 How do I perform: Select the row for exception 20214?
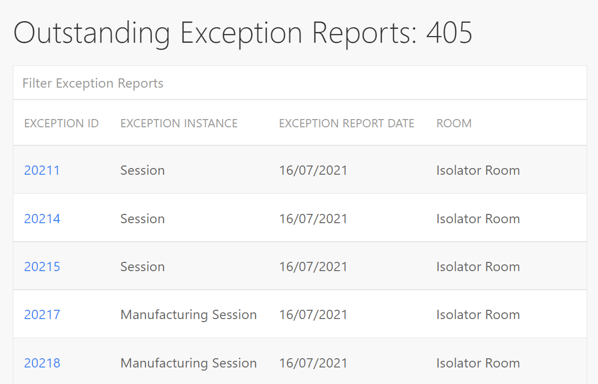click(310, 219)
